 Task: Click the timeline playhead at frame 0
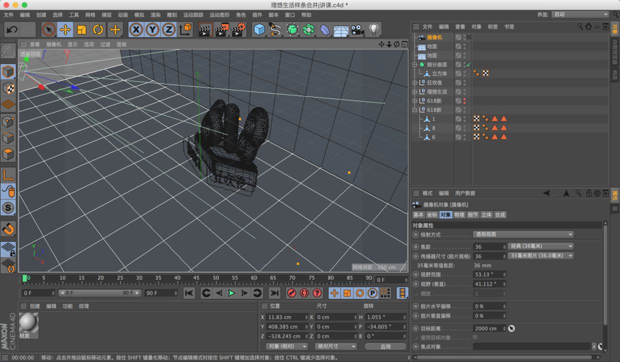pos(24,278)
